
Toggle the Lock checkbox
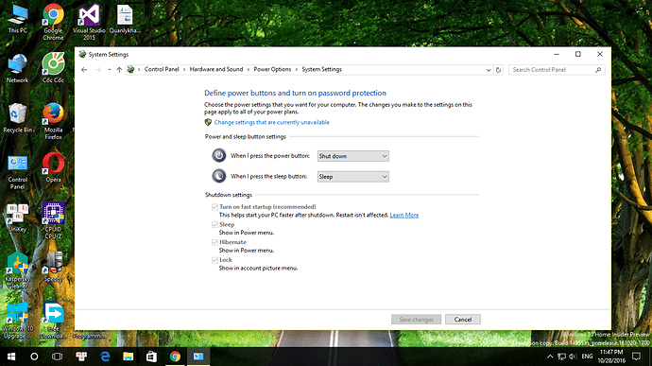click(215, 260)
